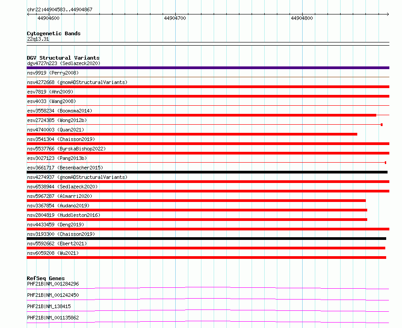Click the left arrow of the ruler
402x328 pixels.
coord(28,14)
